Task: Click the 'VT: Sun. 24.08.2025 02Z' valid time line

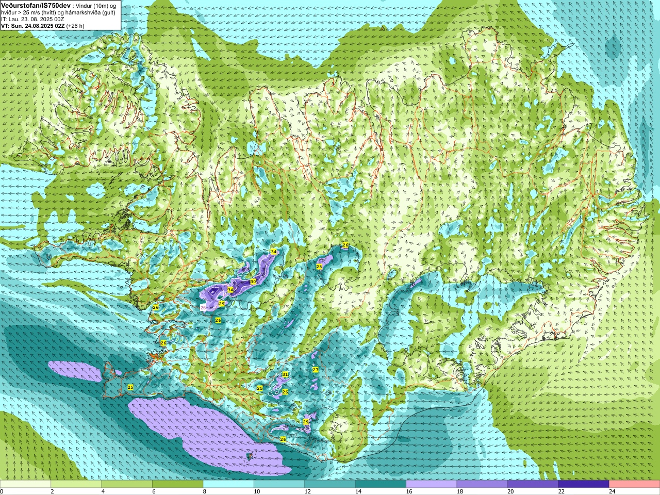Action: tap(33, 26)
